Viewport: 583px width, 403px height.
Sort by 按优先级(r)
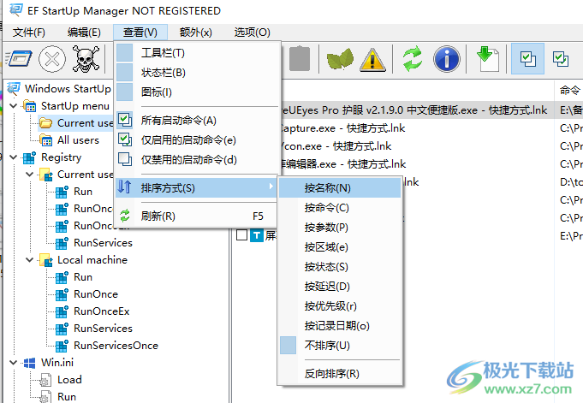click(x=340, y=306)
